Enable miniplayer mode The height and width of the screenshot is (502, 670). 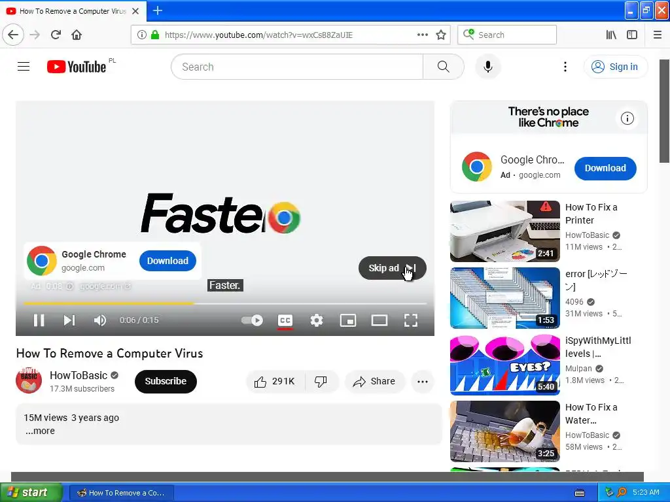click(348, 320)
